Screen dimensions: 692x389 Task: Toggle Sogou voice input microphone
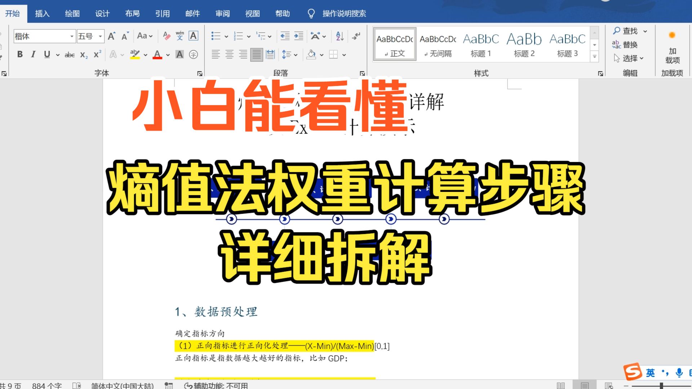679,372
